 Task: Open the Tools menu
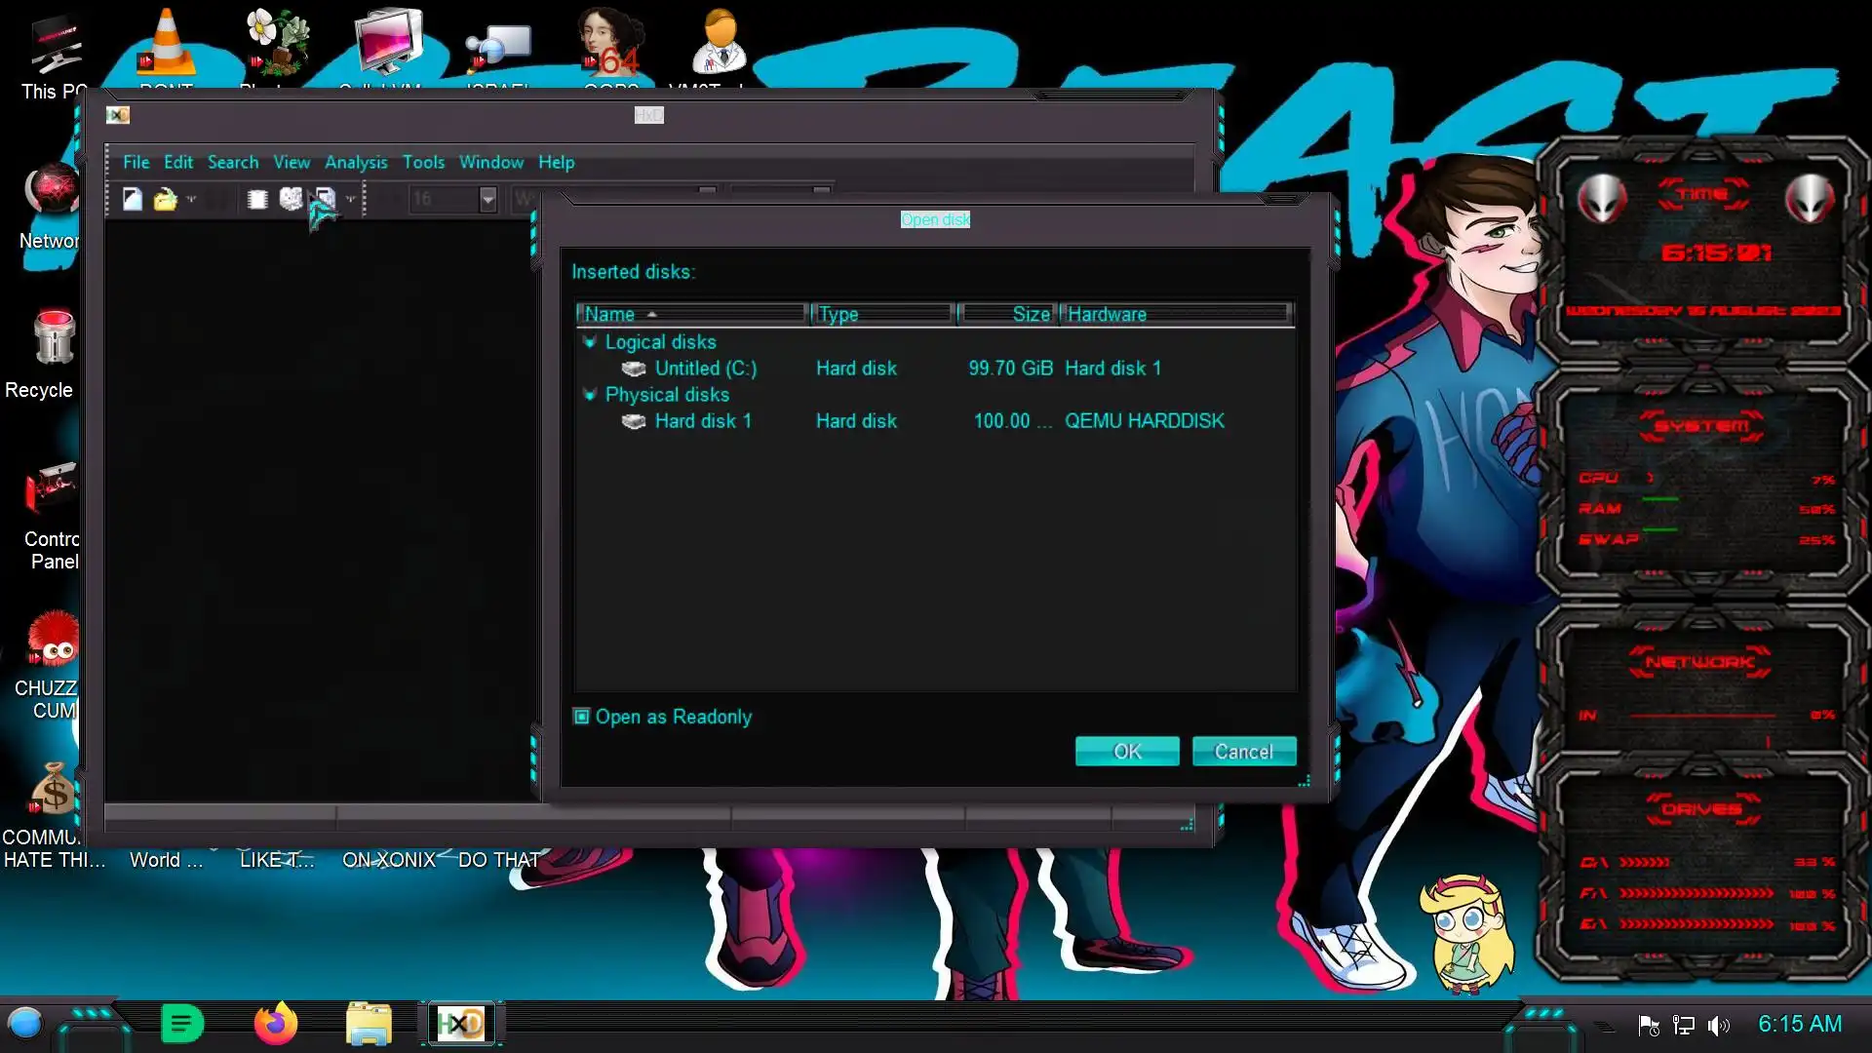click(423, 162)
